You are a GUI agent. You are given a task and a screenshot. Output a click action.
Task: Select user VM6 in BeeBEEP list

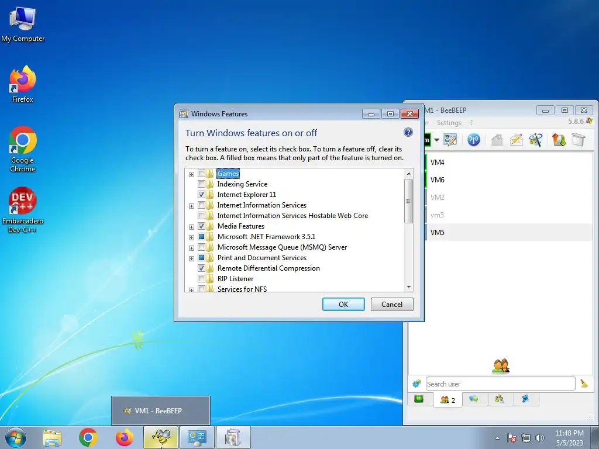pos(509,180)
